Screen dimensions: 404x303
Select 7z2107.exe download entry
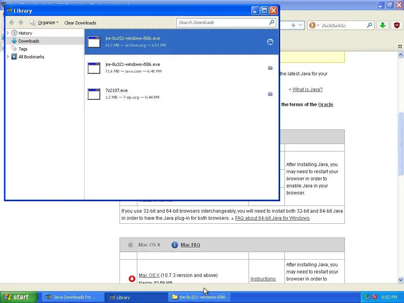181,94
